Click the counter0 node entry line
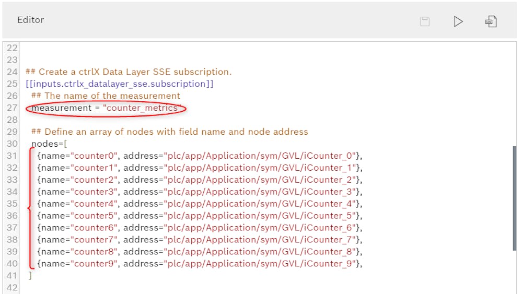Viewport: 522px width, 294px height. click(x=200, y=156)
